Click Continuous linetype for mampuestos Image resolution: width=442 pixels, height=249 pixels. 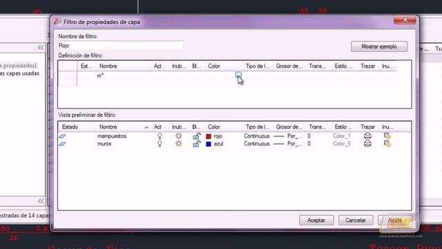click(256, 136)
